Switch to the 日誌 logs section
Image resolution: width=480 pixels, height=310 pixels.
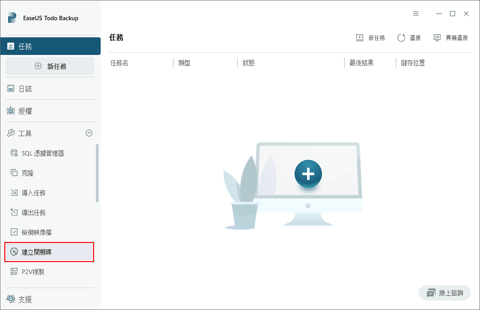click(x=25, y=89)
